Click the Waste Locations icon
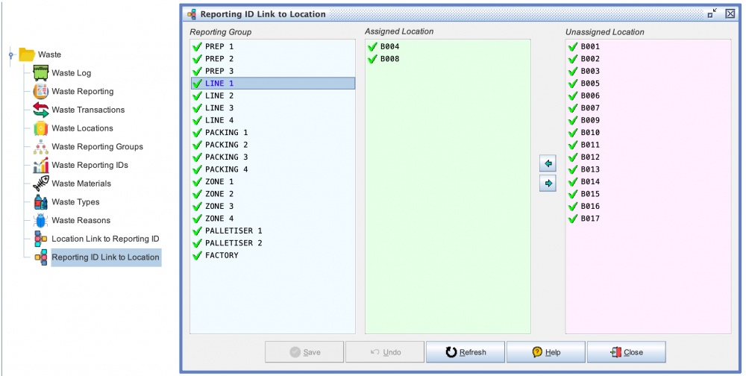 [40, 128]
